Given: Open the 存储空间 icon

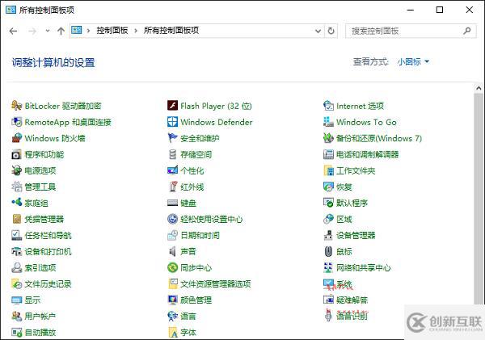Looking at the screenshot, I should (172, 154).
